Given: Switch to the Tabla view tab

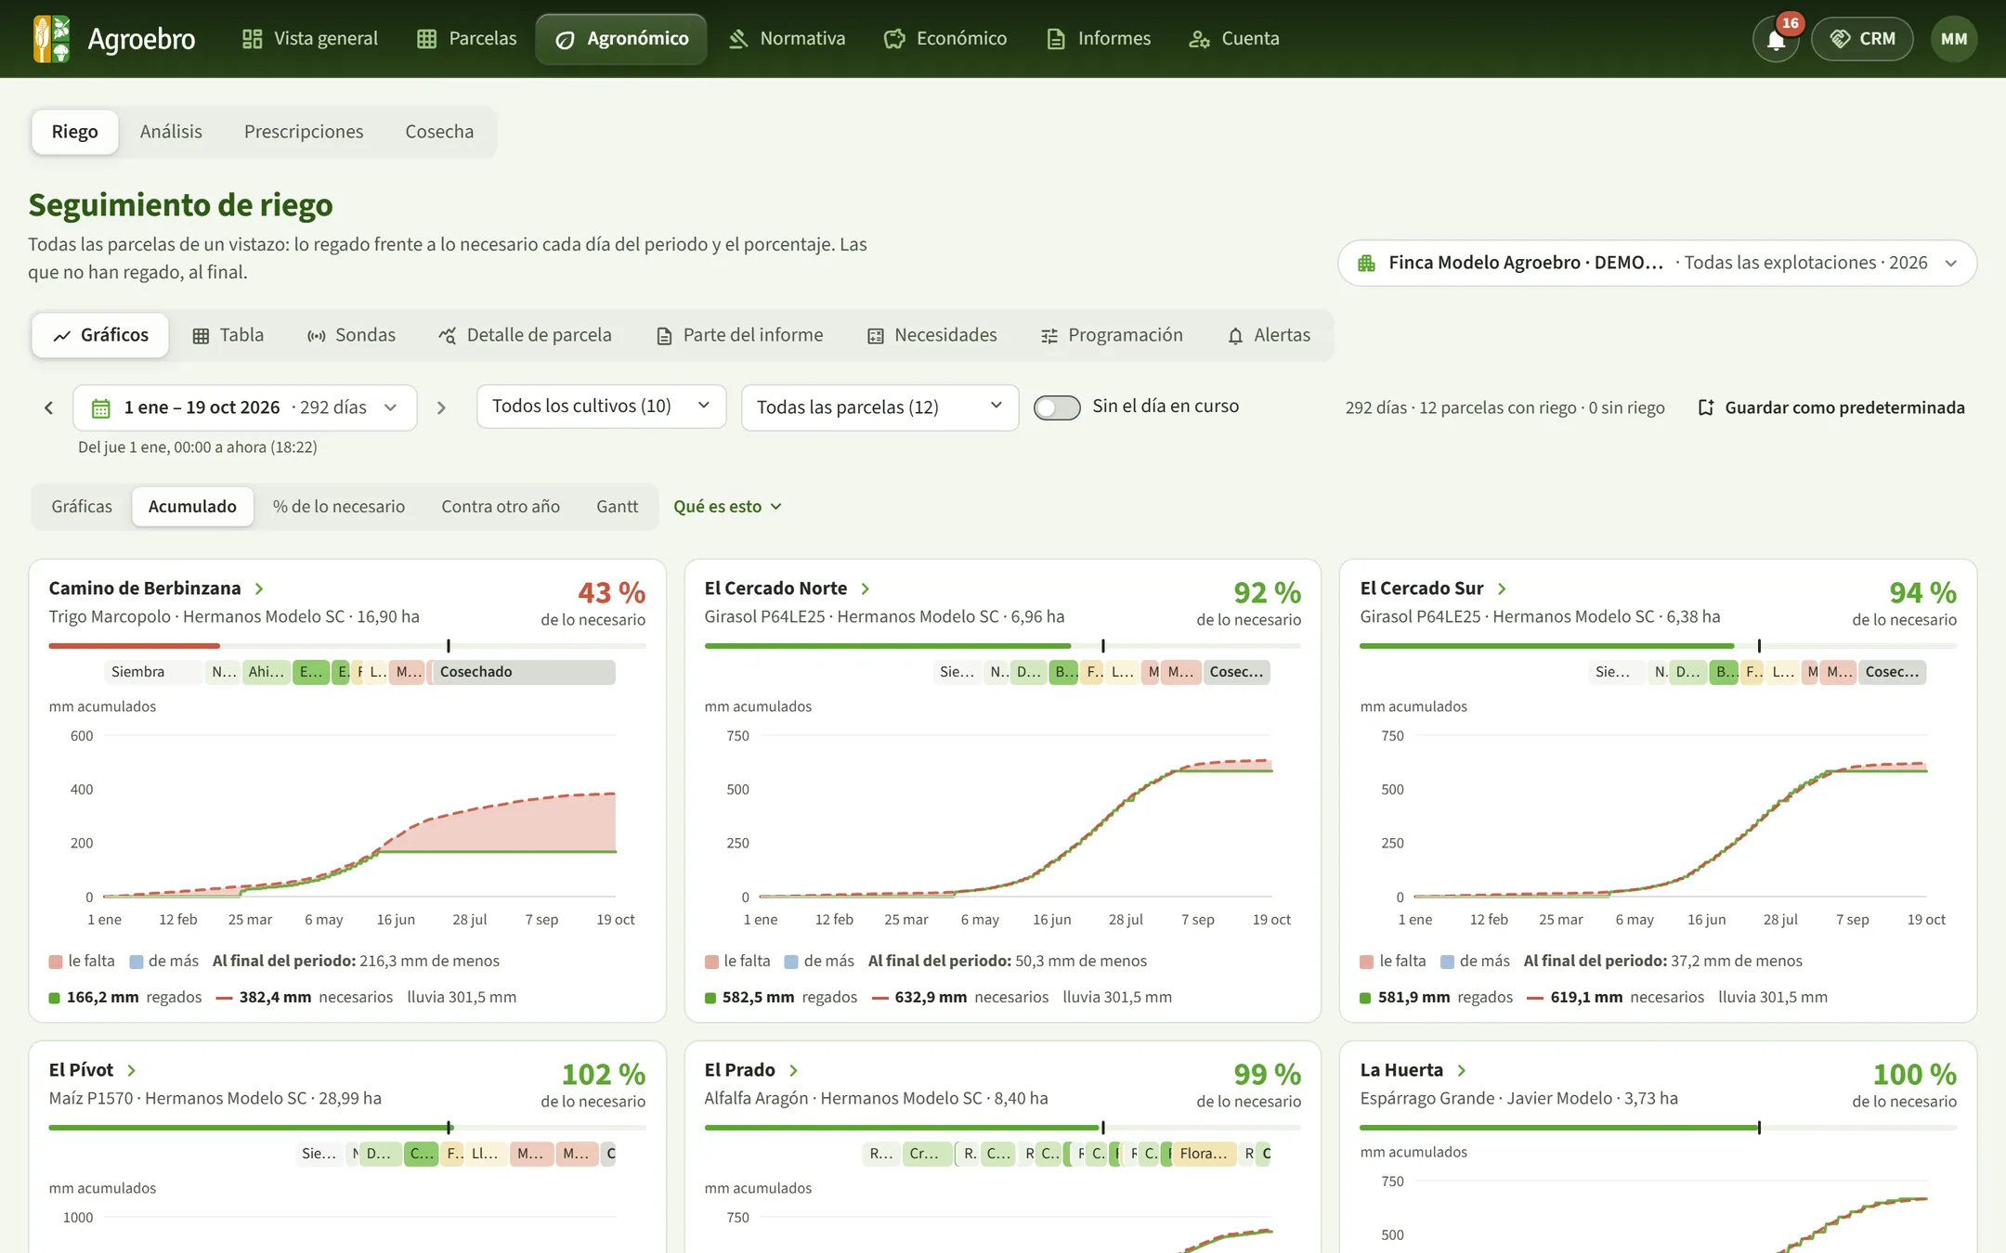Looking at the screenshot, I should click(x=228, y=335).
